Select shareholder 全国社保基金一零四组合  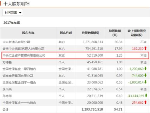(19, 69)
